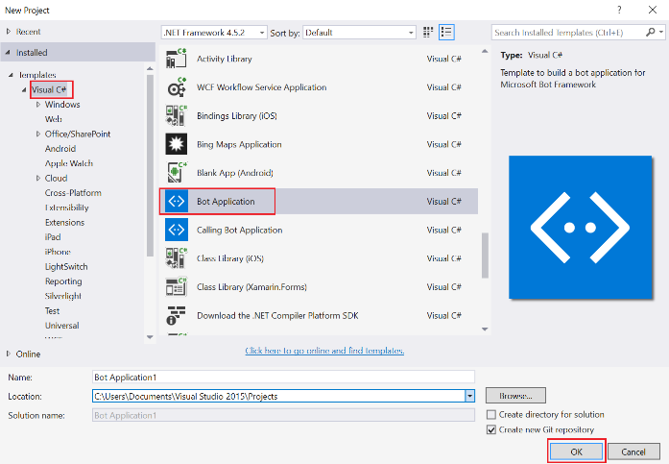Select the Cross-Platform category
The width and height of the screenshot is (669, 464).
[x=73, y=192]
